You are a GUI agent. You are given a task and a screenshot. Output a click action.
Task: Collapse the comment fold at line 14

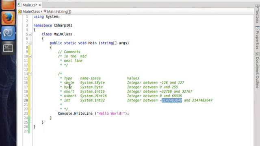pyautogui.click(x=30, y=74)
